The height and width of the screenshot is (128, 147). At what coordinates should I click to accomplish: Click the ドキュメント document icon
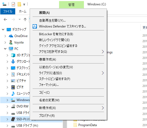(x=13, y=74)
